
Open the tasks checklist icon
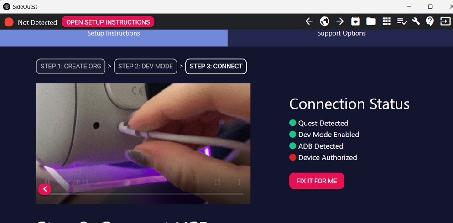pos(402,21)
